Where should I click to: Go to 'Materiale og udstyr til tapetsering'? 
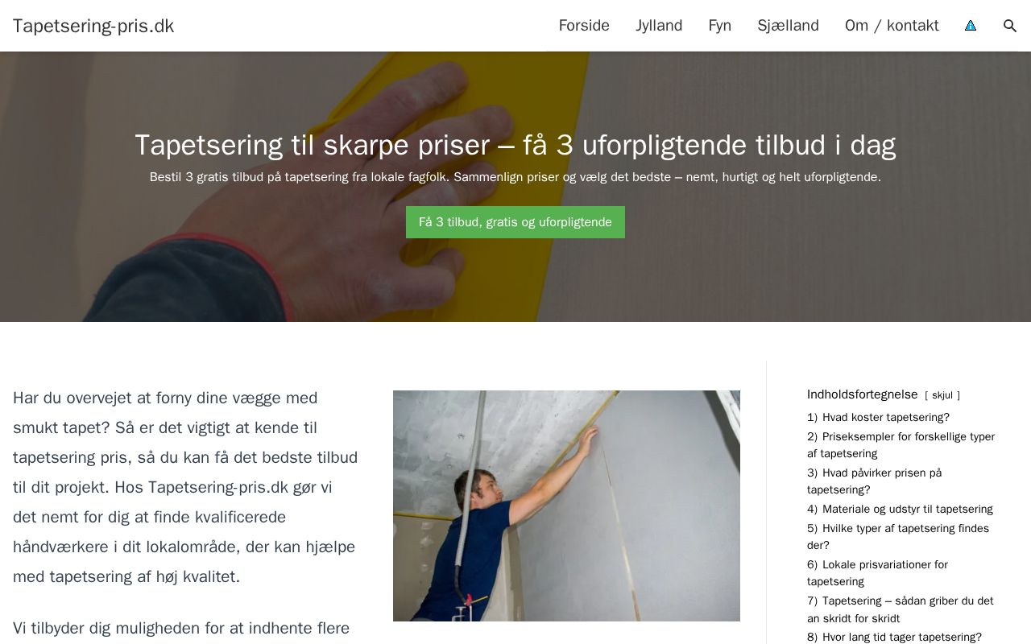pos(900,509)
